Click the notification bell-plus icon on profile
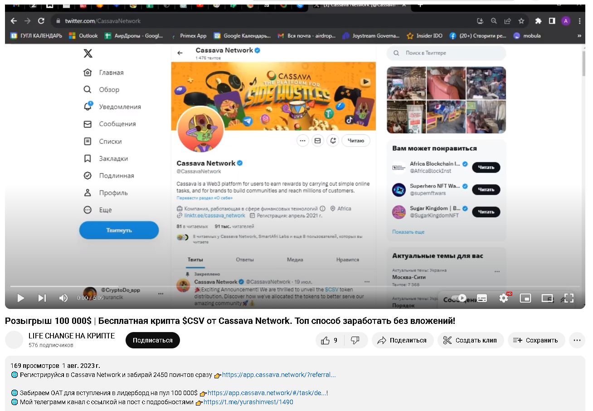This screenshot has height=411, width=593. pyautogui.click(x=333, y=141)
